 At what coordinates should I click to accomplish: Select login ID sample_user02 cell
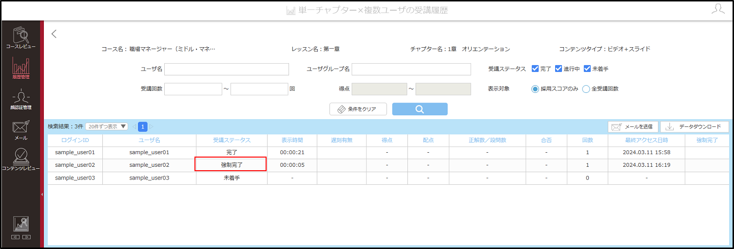pos(75,165)
